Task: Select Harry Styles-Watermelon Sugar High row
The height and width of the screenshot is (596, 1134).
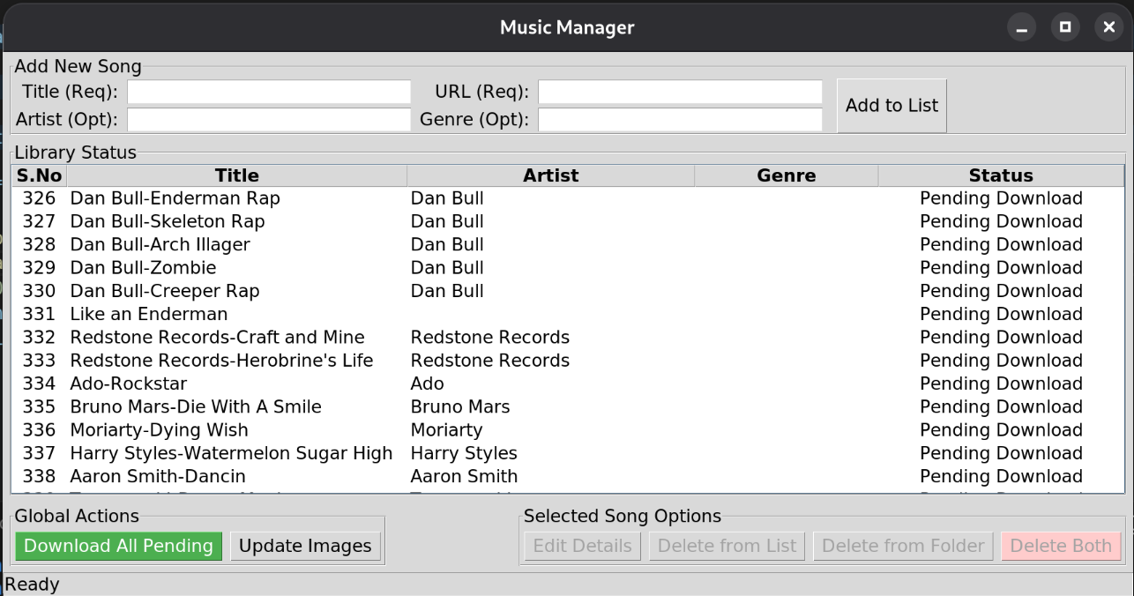Action: click(231, 453)
